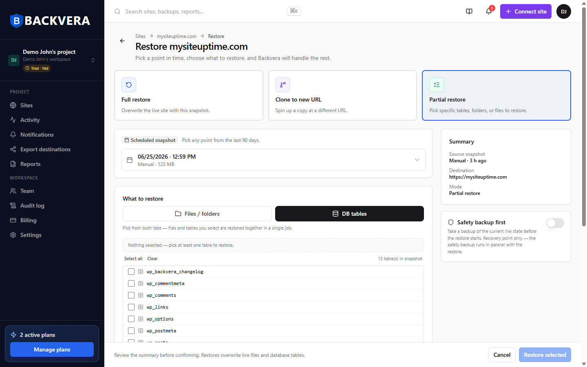Click the table icon beside wp_commentmeta

(x=141, y=283)
